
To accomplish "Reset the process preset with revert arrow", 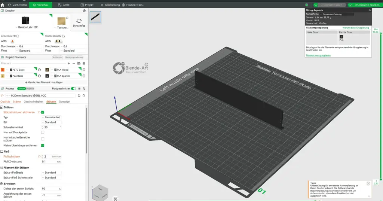I will [x=3, y=95].
